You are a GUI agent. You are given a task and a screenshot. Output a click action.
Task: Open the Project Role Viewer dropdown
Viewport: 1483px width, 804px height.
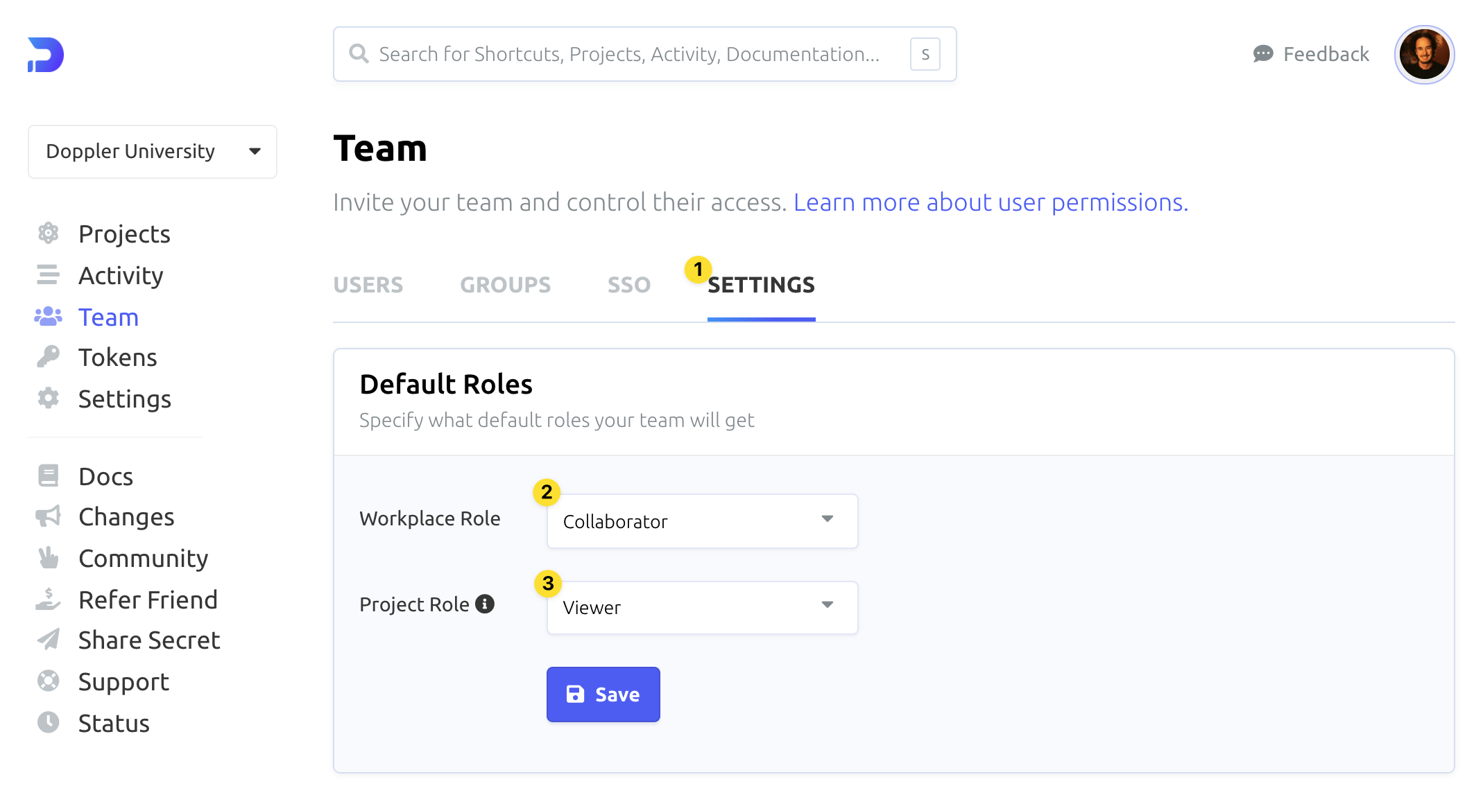click(702, 607)
